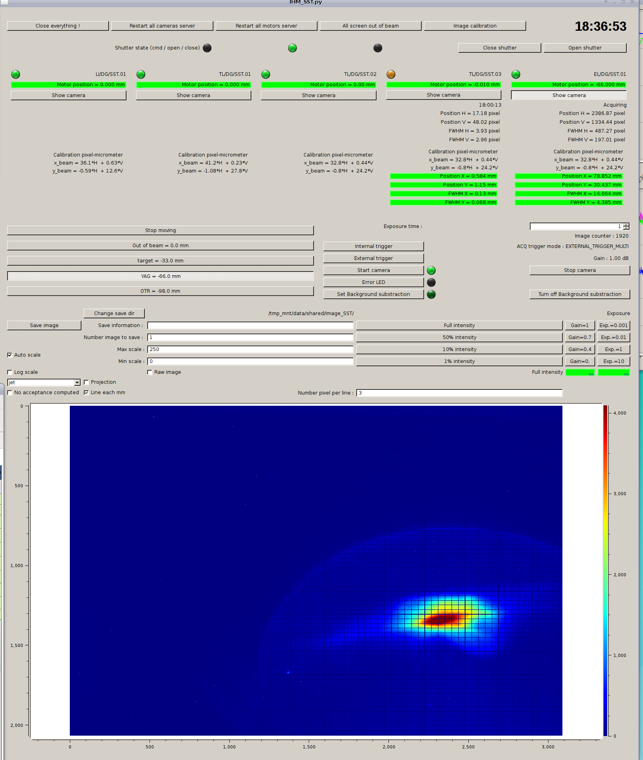The width and height of the screenshot is (643, 760).
Task: Click the LED beside Set Background substraction
Action: click(x=431, y=294)
